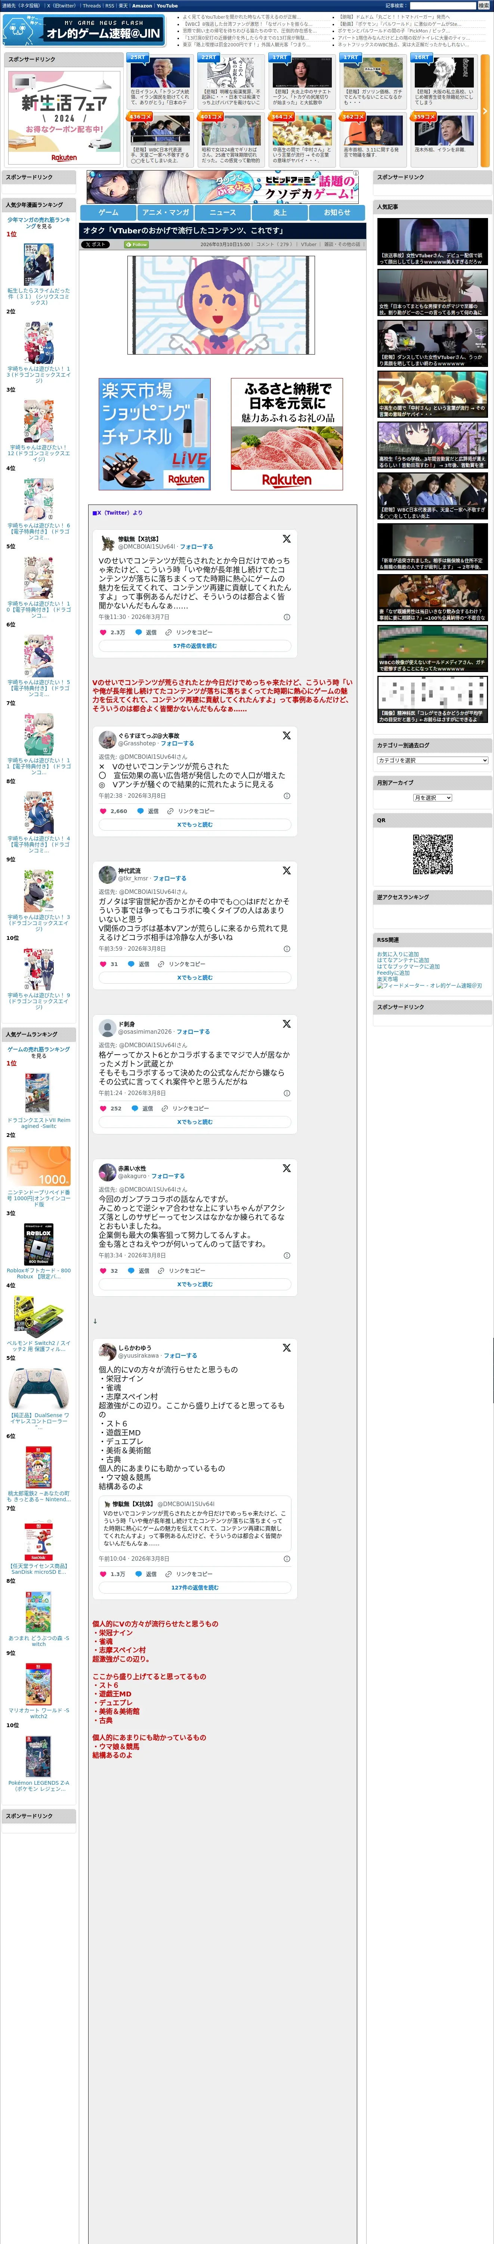Click the QR code image
The height and width of the screenshot is (2244, 494).
[x=432, y=854]
